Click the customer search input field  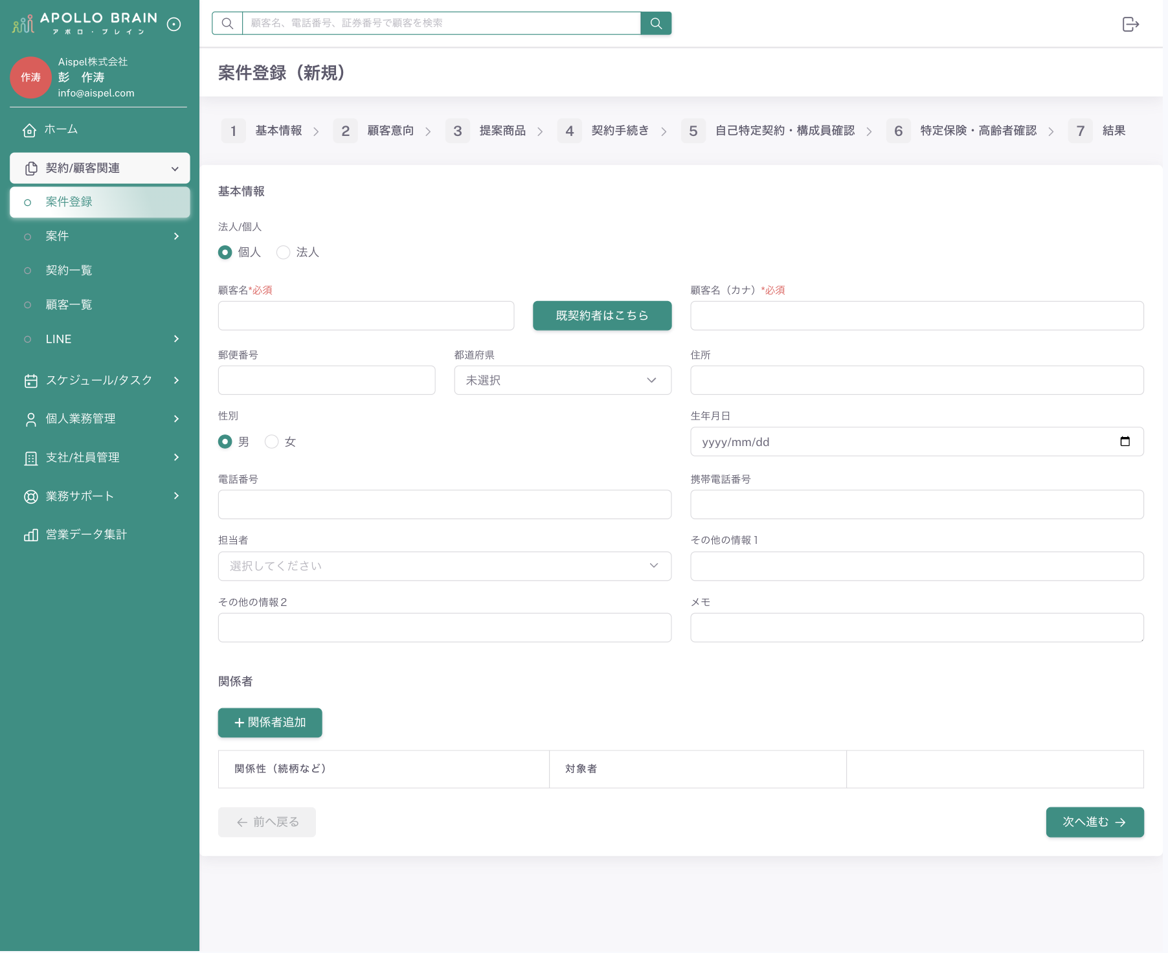[x=442, y=23]
